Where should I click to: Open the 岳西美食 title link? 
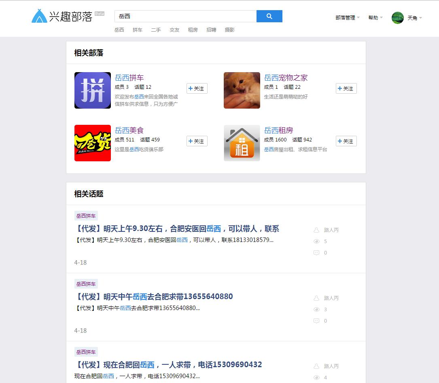[x=129, y=131]
